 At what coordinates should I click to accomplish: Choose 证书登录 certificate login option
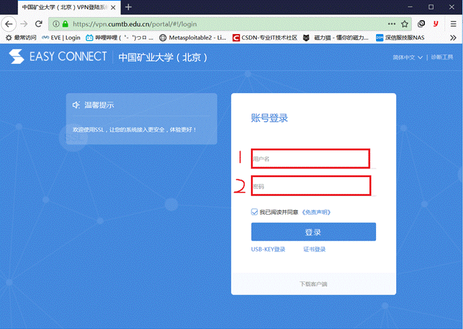(314, 249)
